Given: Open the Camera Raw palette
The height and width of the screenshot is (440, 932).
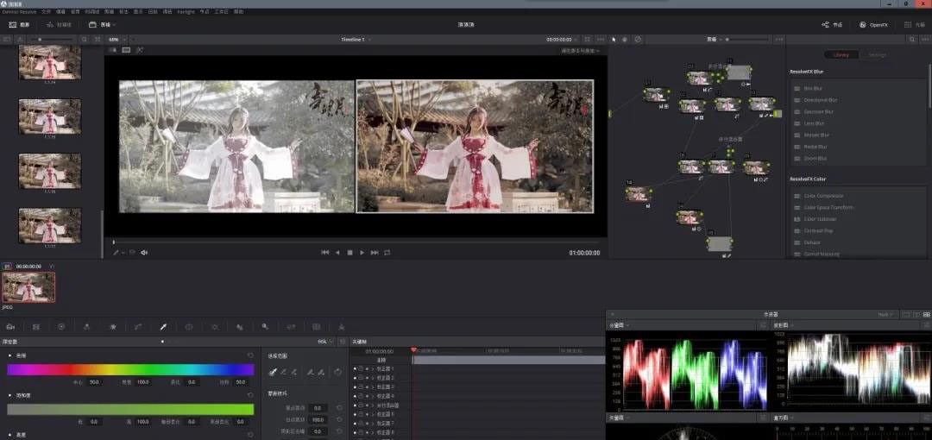Looking at the screenshot, I should 10,327.
